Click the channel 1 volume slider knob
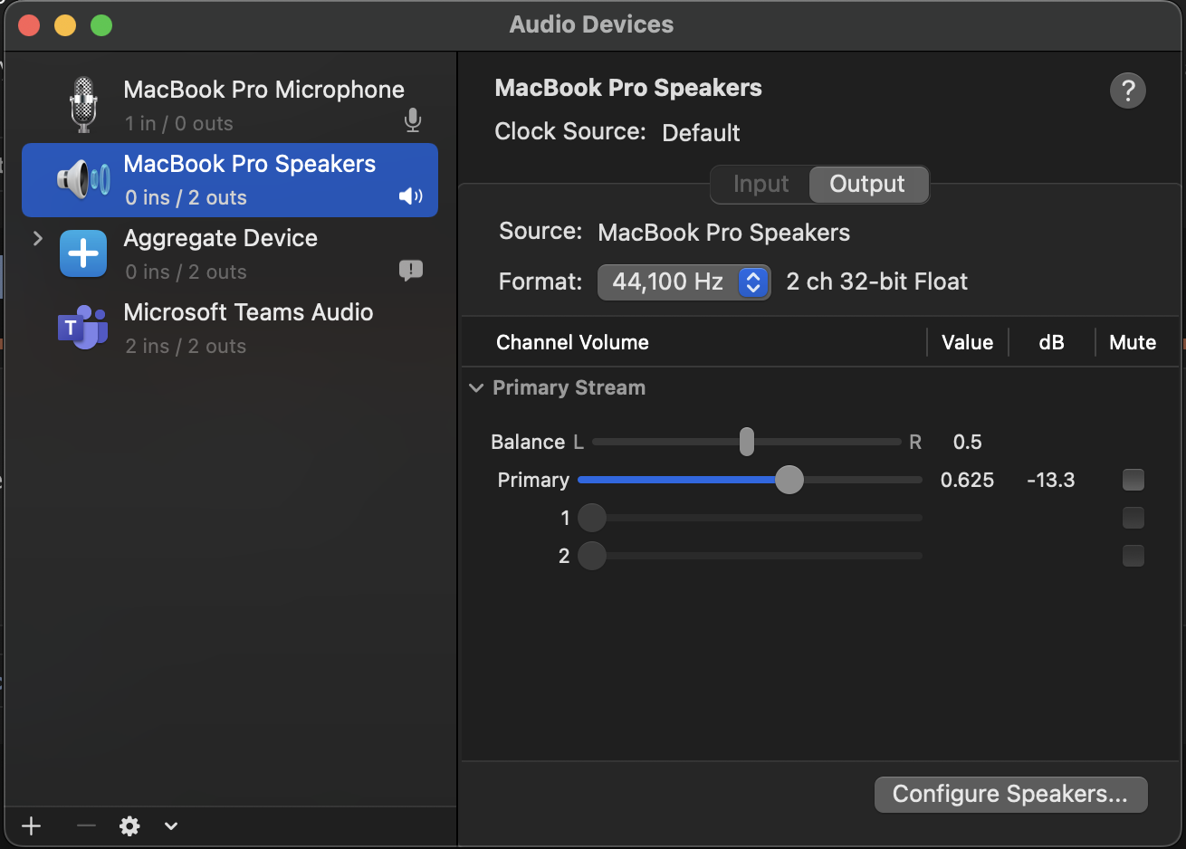Screen dimensions: 1186x849 (x=592, y=518)
